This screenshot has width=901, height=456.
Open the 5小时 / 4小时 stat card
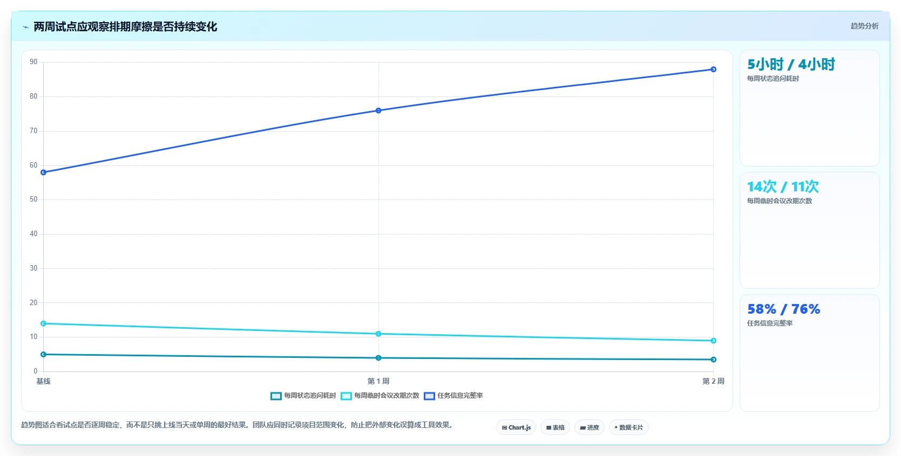[809, 108]
